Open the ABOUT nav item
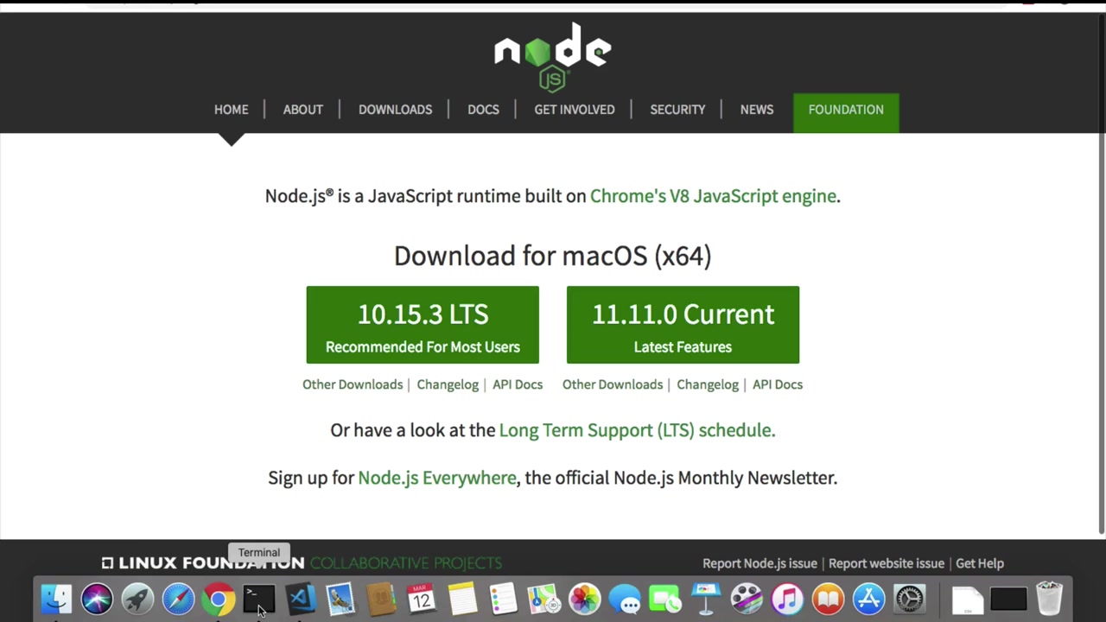Screen dimensions: 1106x622 [302, 110]
